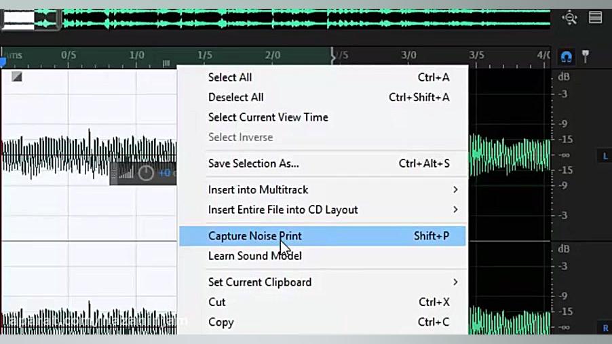Click the pin marker icon beside the ruler
Viewport: 612px width, 344px height.
pyautogui.click(x=586, y=56)
